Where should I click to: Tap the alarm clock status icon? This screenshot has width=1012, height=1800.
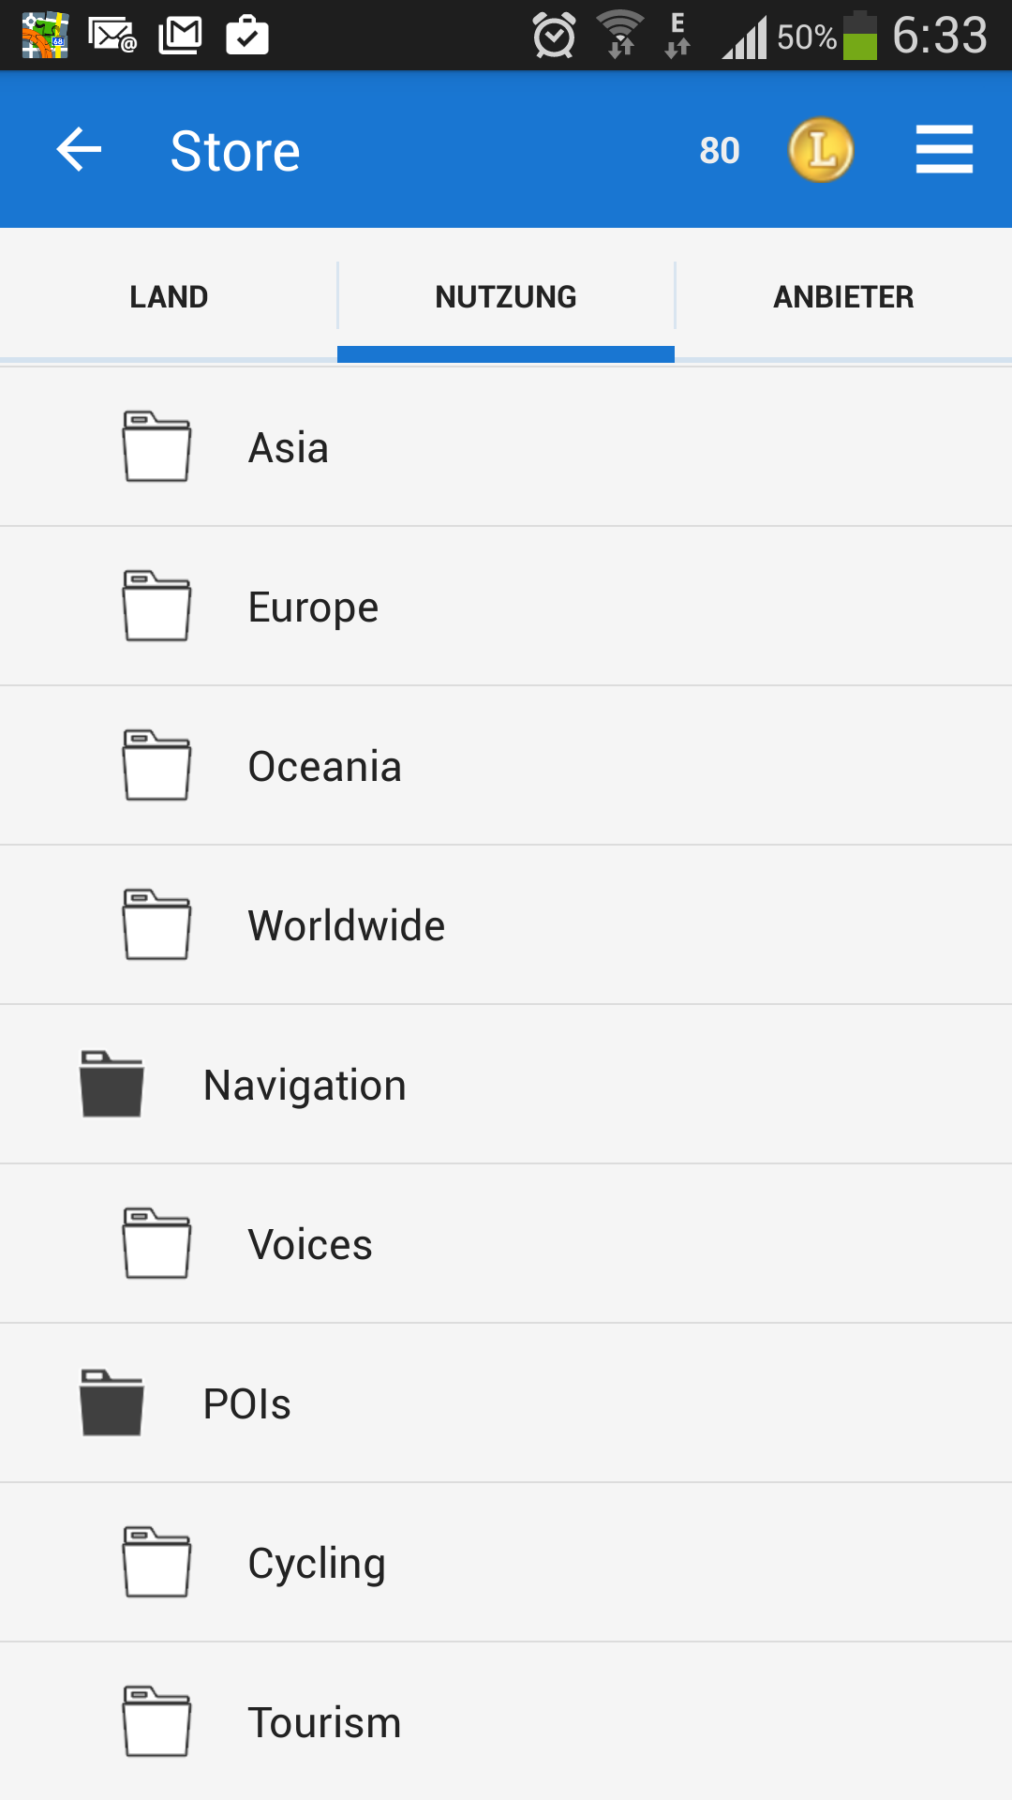(554, 37)
